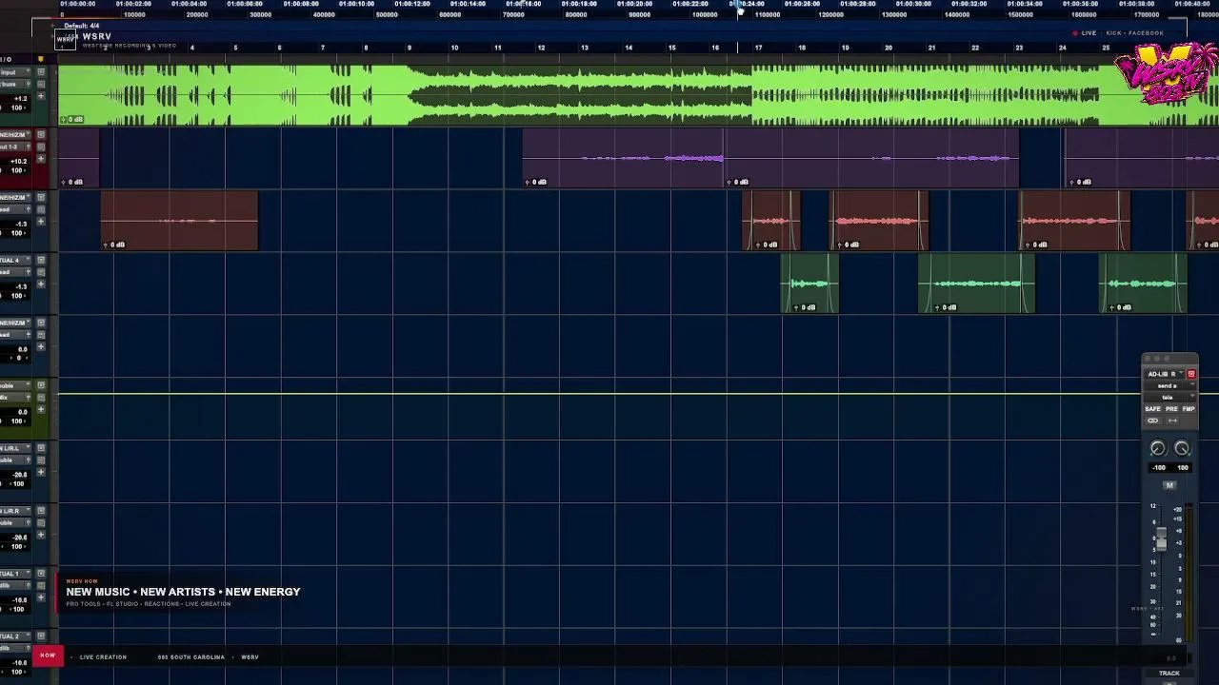Open the 'ut 1-2' output path dropdown
1219x685 pixels.
point(14,147)
